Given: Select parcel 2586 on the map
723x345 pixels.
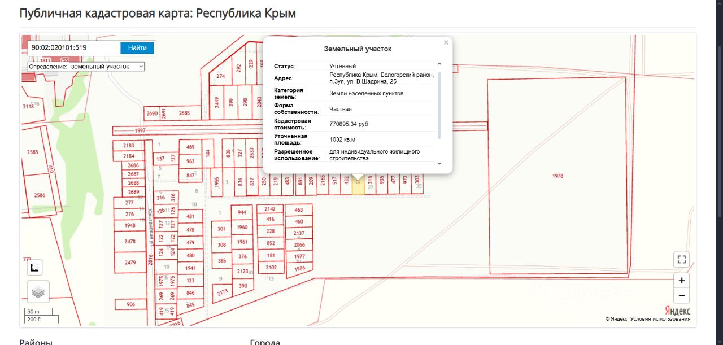Looking at the screenshot, I should [x=40, y=195].
